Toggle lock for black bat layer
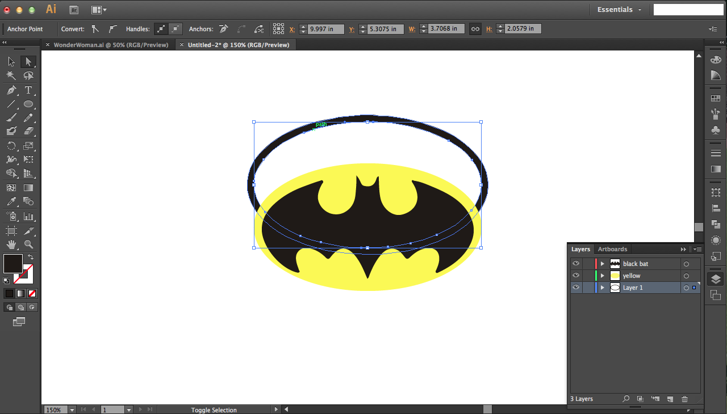 (x=587, y=264)
